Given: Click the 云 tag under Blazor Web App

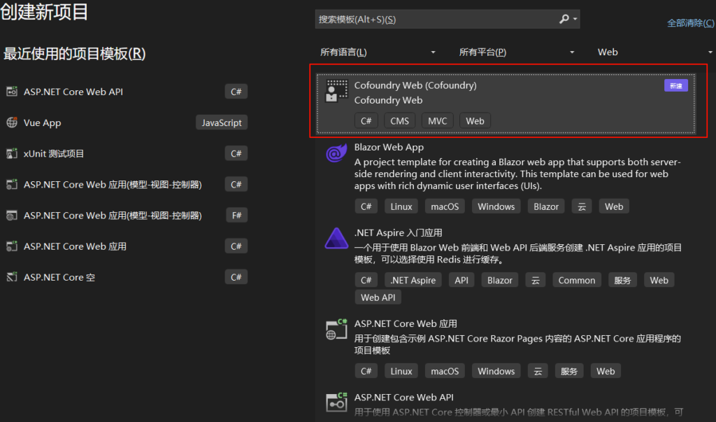Looking at the screenshot, I should pos(582,206).
